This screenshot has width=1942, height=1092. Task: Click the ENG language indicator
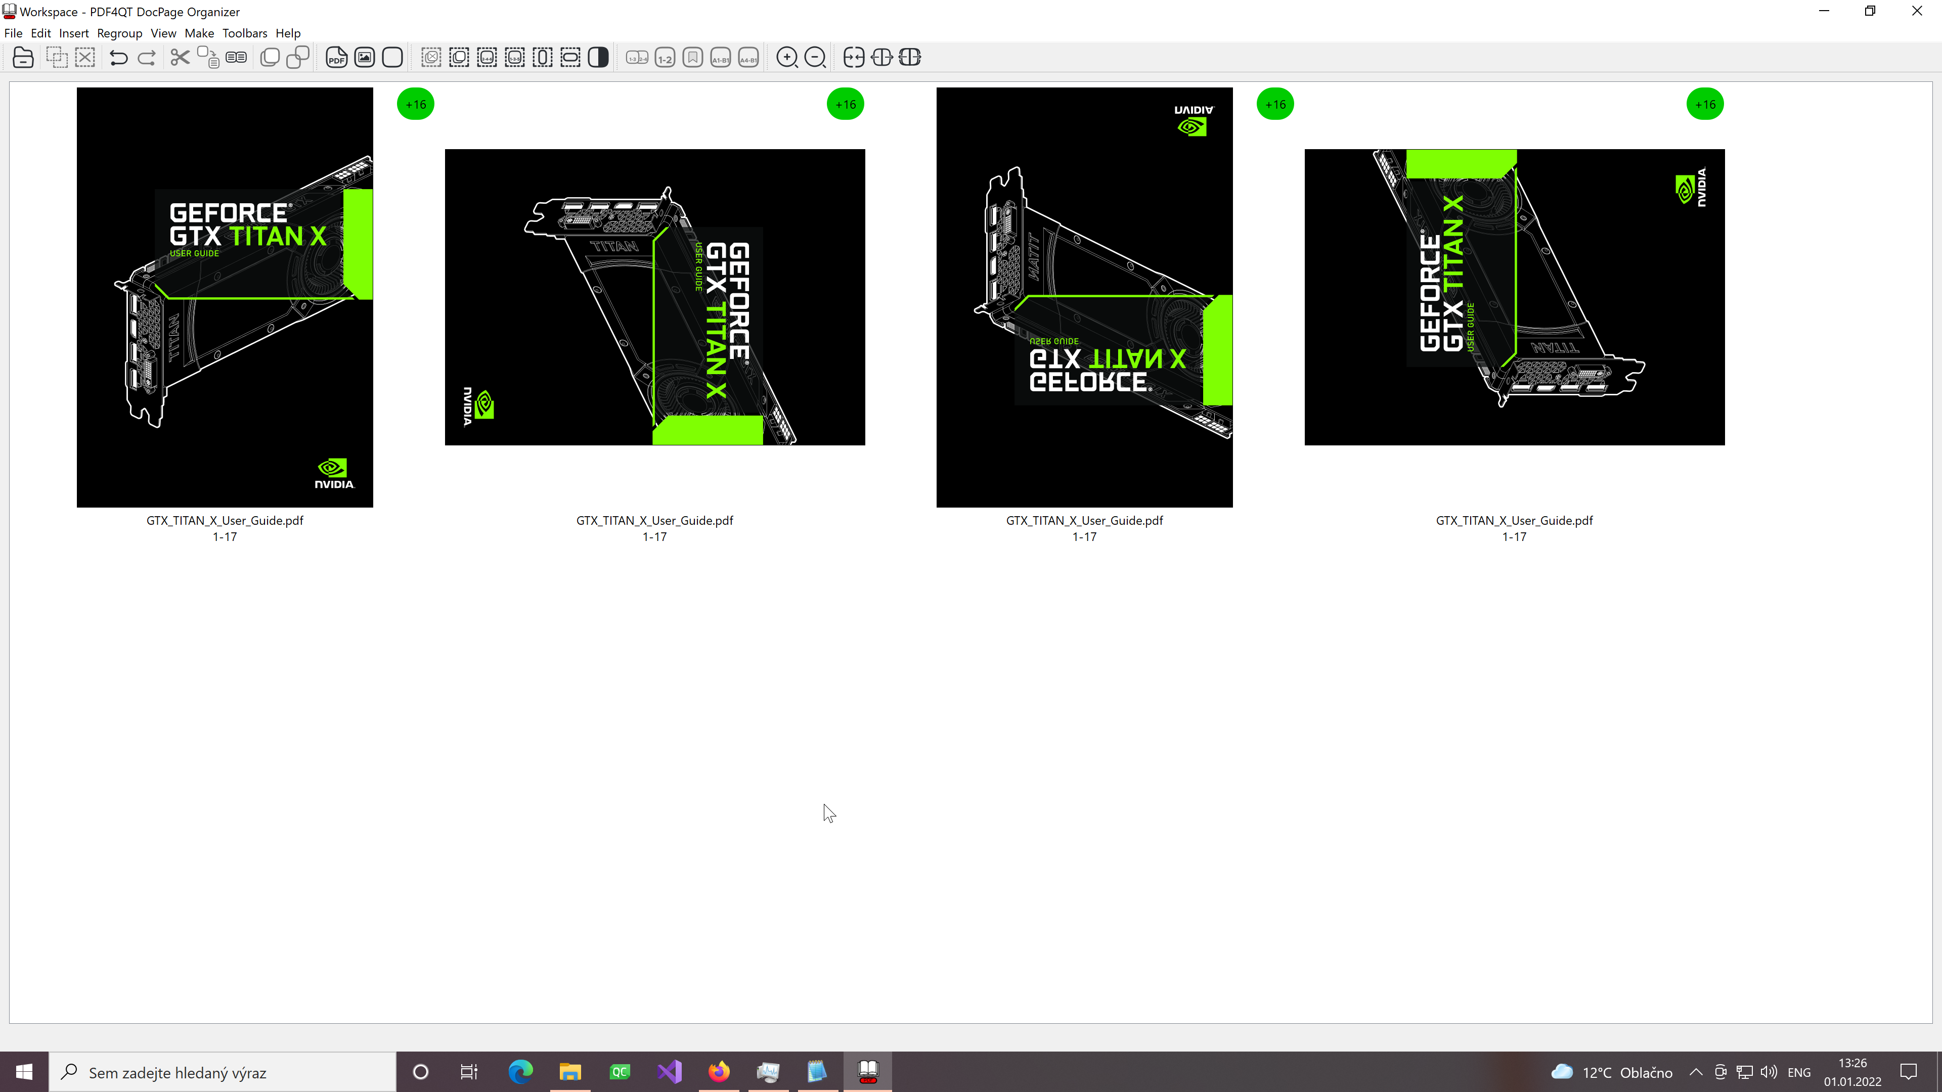tap(1799, 1072)
